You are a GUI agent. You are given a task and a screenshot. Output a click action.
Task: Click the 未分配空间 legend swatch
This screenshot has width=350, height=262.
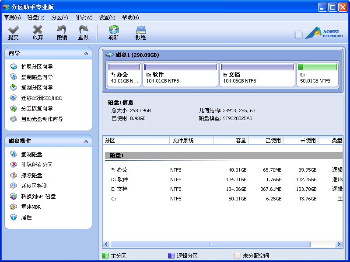tap(238, 255)
